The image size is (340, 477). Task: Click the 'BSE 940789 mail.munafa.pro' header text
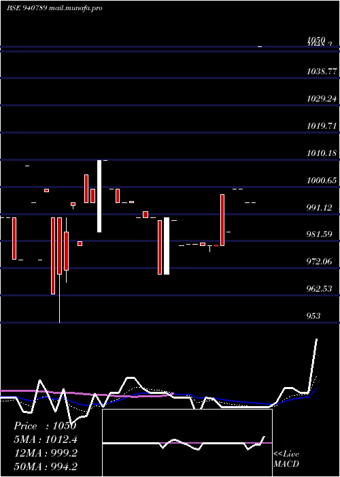(54, 8)
